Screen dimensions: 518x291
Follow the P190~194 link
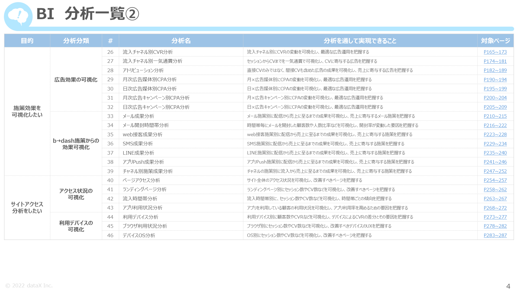(x=495, y=80)
